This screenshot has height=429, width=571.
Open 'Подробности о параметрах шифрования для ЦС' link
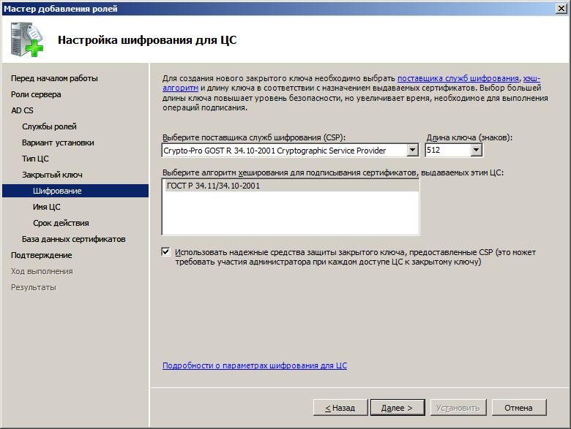click(255, 365)
